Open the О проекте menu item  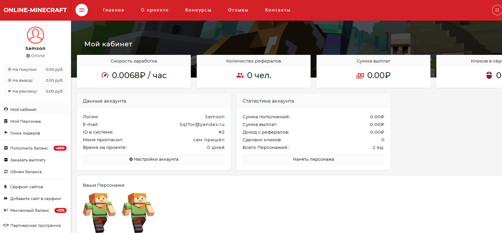(x=155, y=10)
